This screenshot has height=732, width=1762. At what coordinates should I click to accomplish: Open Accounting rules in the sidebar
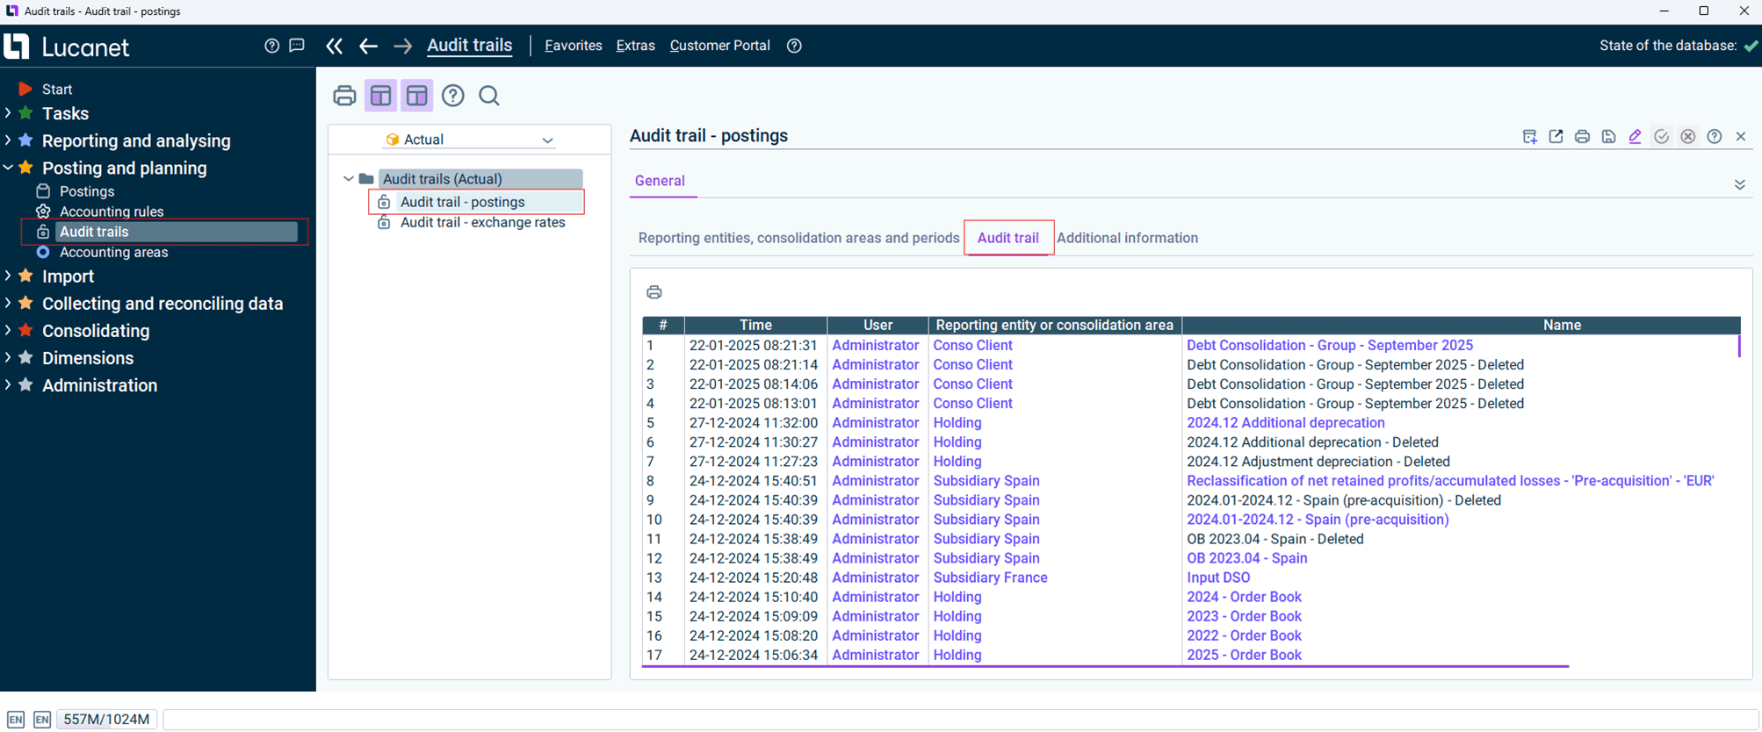tap(112, 212)
